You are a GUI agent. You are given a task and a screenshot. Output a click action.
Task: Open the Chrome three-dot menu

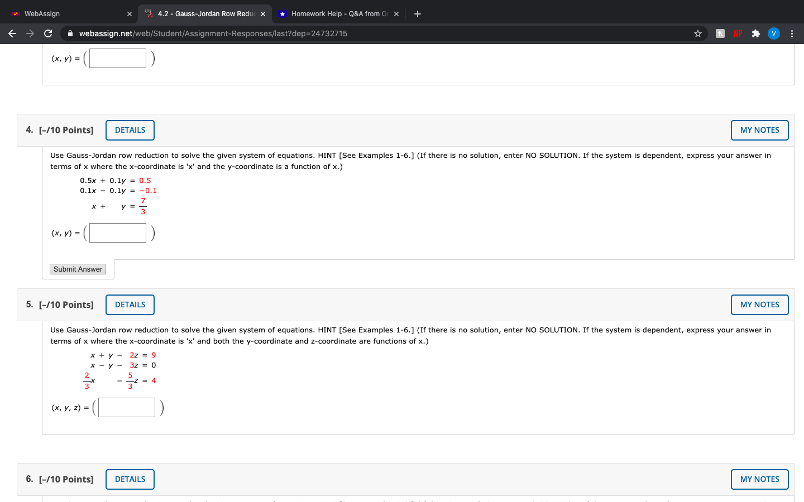[792, 33]
